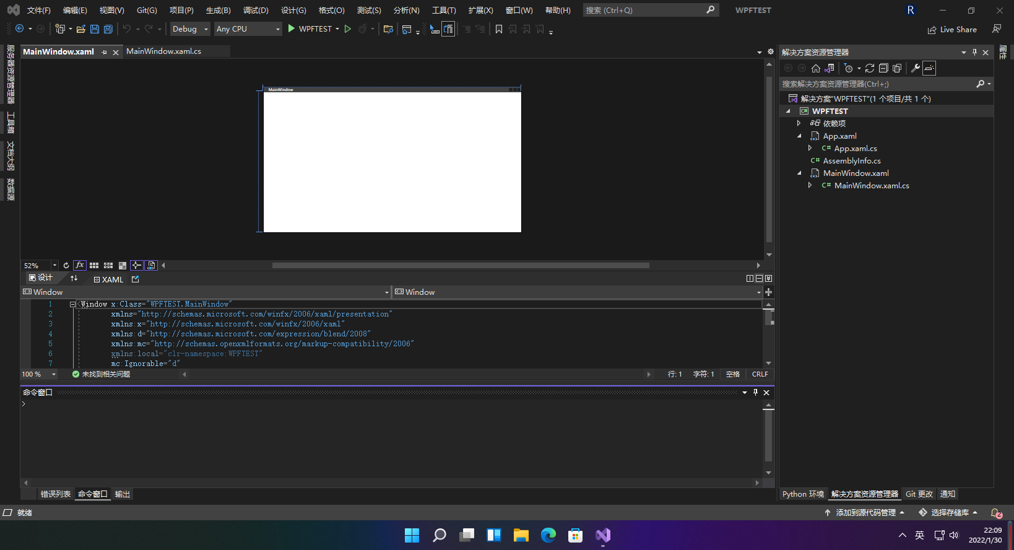Click the New Project toolbar icon
The width and height of the screenshot is (1014, 550).
(60, 29)
